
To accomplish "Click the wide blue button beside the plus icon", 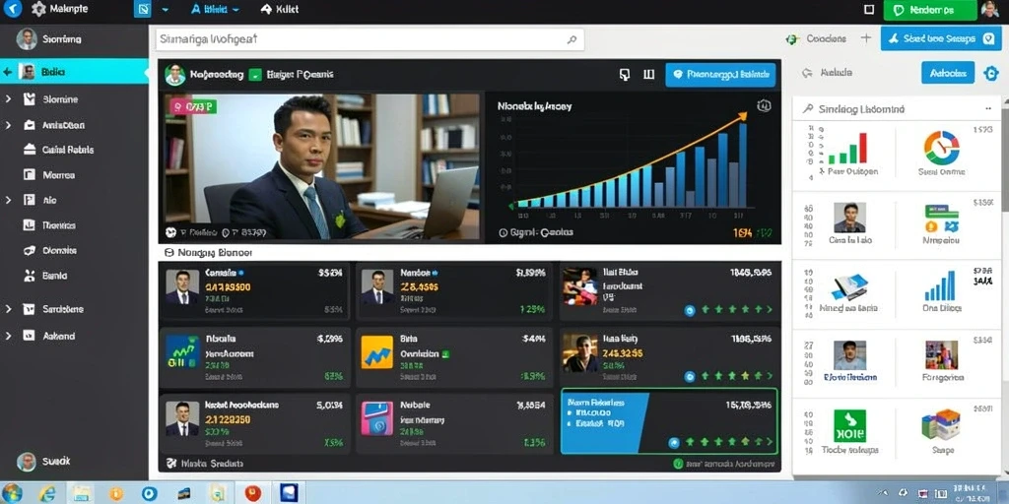I will tap(941, 38).
